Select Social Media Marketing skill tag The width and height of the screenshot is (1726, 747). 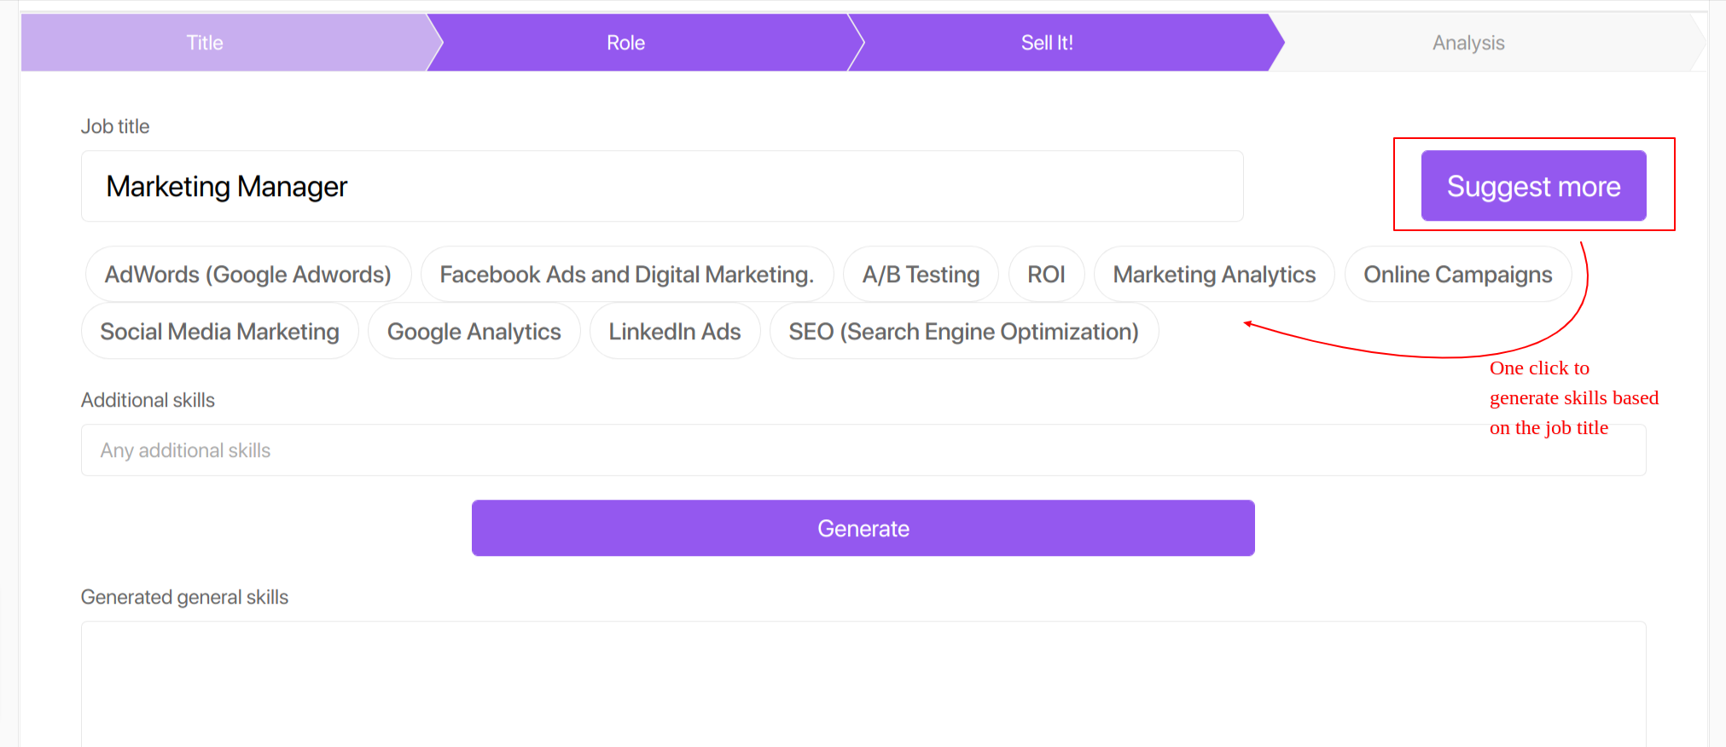click(219, 332)
